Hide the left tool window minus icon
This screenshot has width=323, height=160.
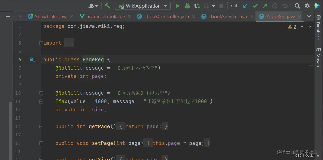tap(8, 16)
